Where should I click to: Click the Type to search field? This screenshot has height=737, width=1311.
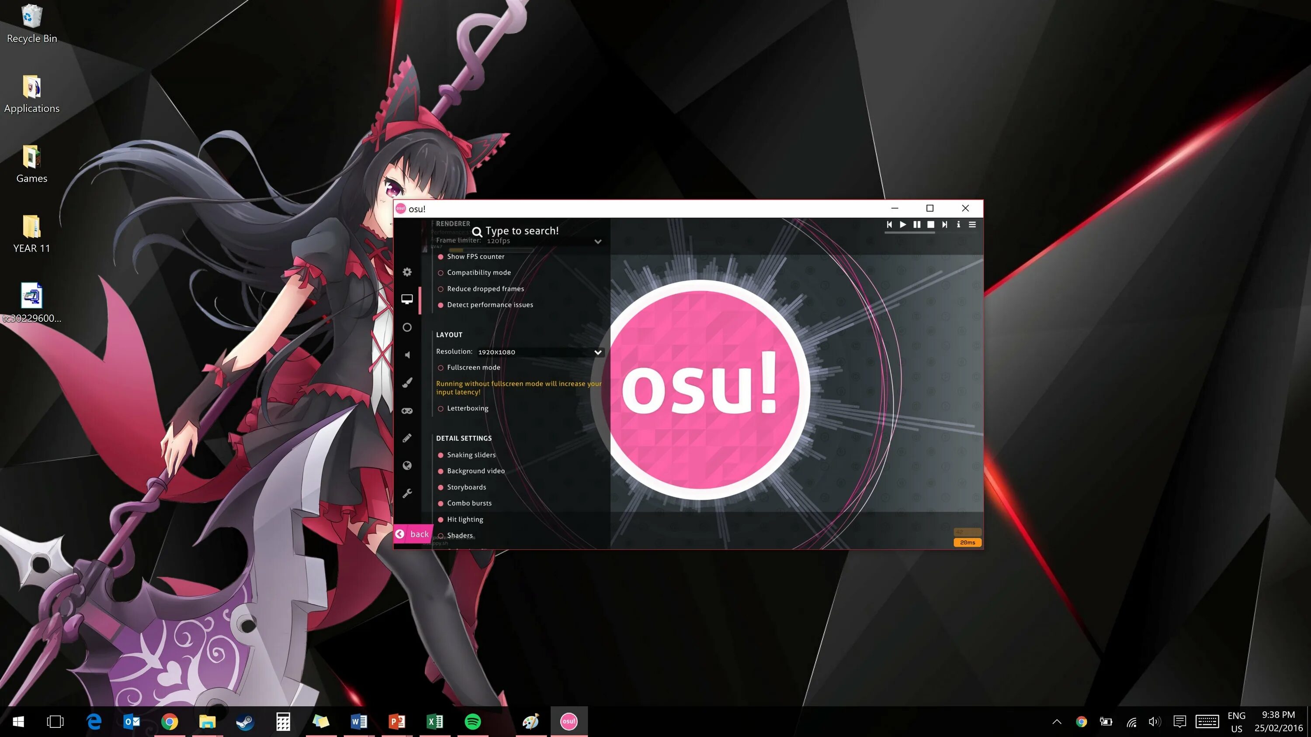516,231
